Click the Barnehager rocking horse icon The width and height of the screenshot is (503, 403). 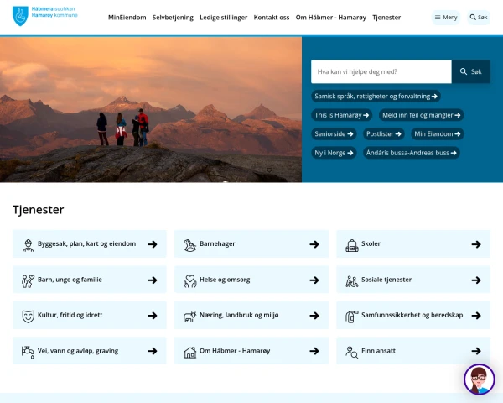pos(190,244)
